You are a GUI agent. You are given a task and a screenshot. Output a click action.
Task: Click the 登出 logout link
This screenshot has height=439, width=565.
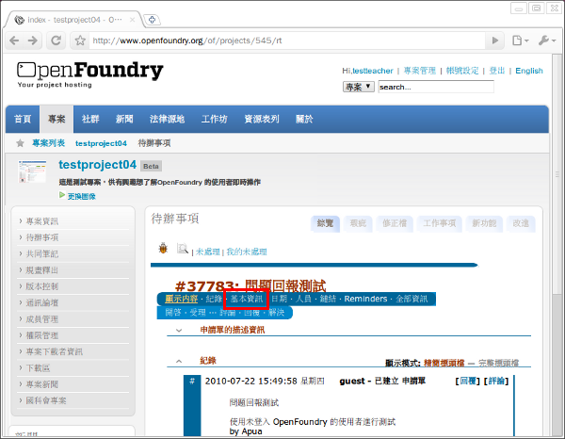click(496, 71)
